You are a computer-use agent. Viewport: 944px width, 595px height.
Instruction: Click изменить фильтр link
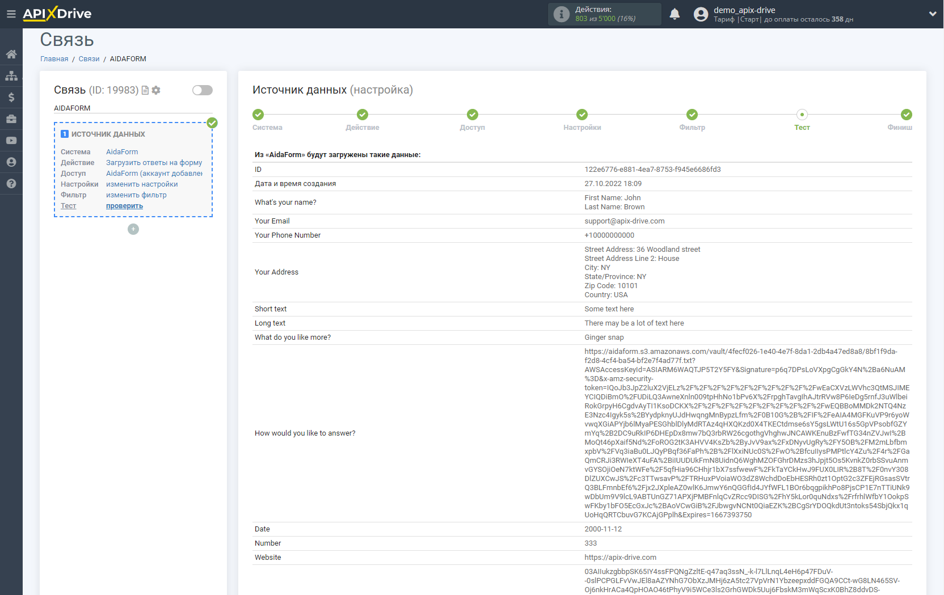coord(136,195)
